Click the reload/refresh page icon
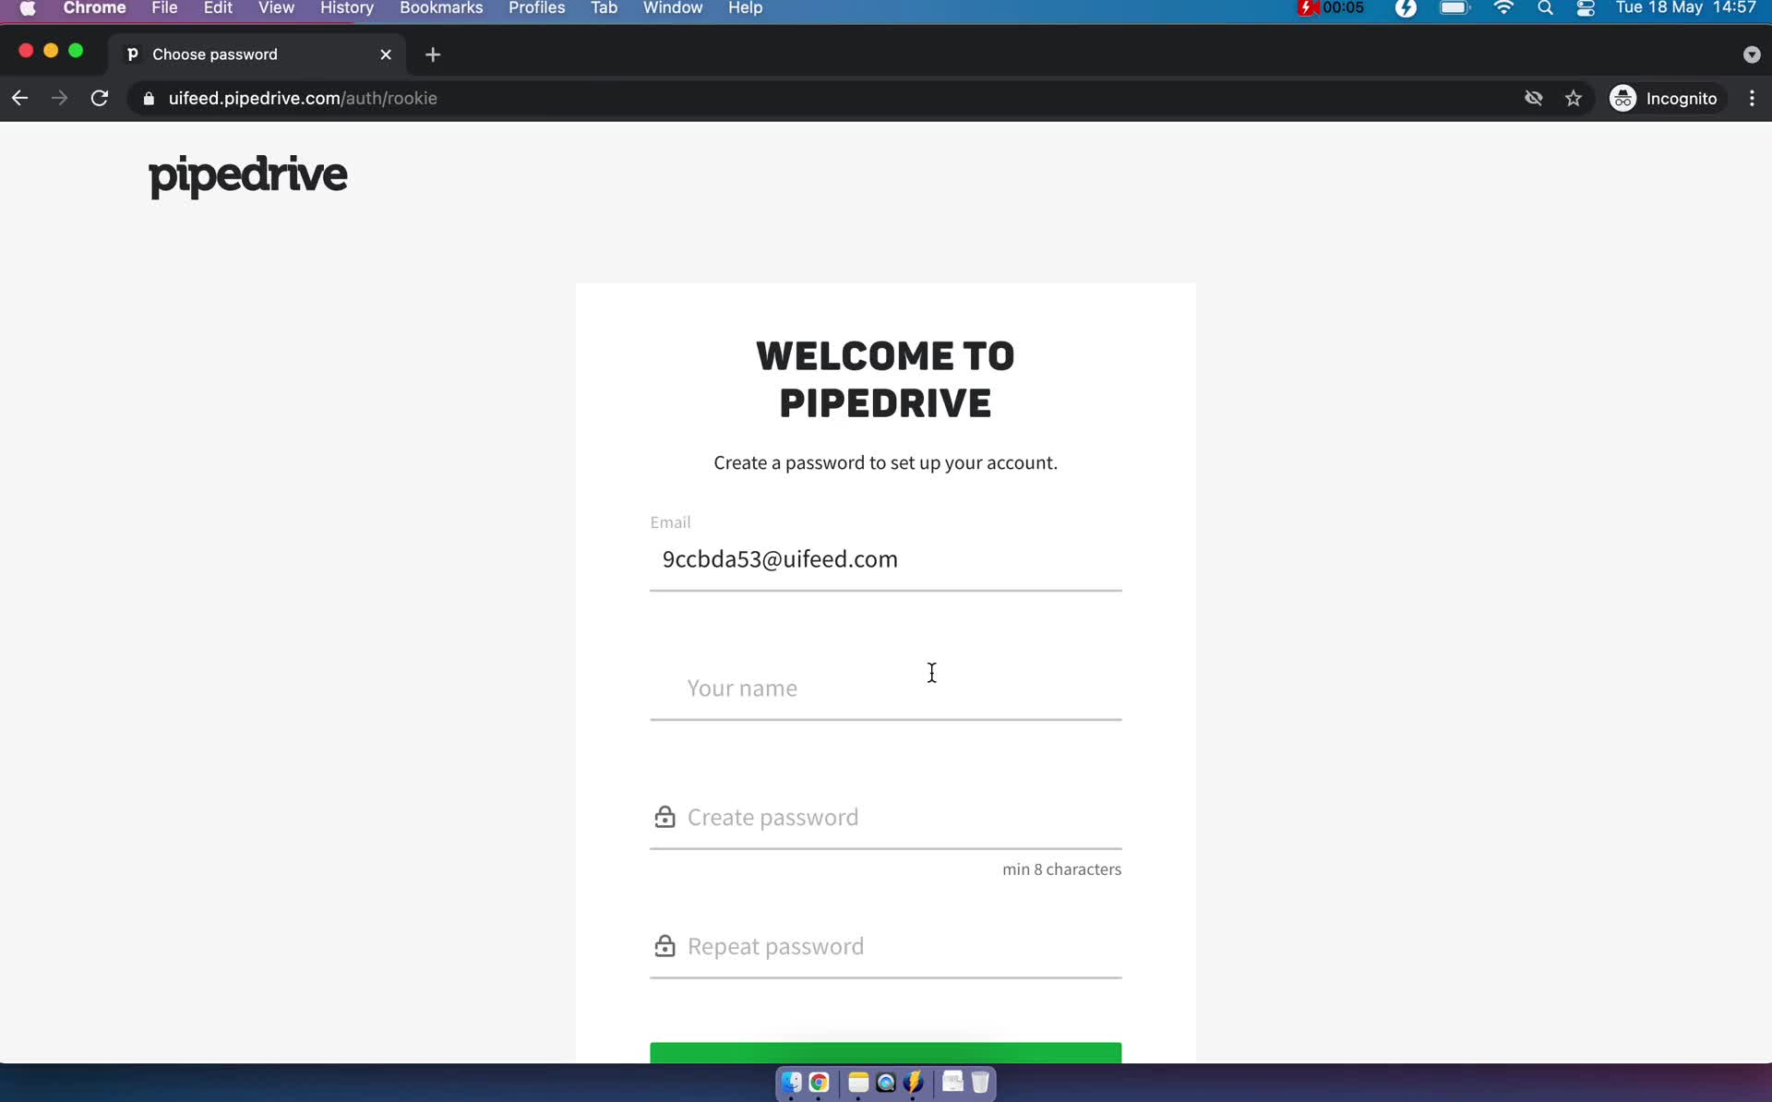This screenshot has height=1102, width=1772. point(99,98)
